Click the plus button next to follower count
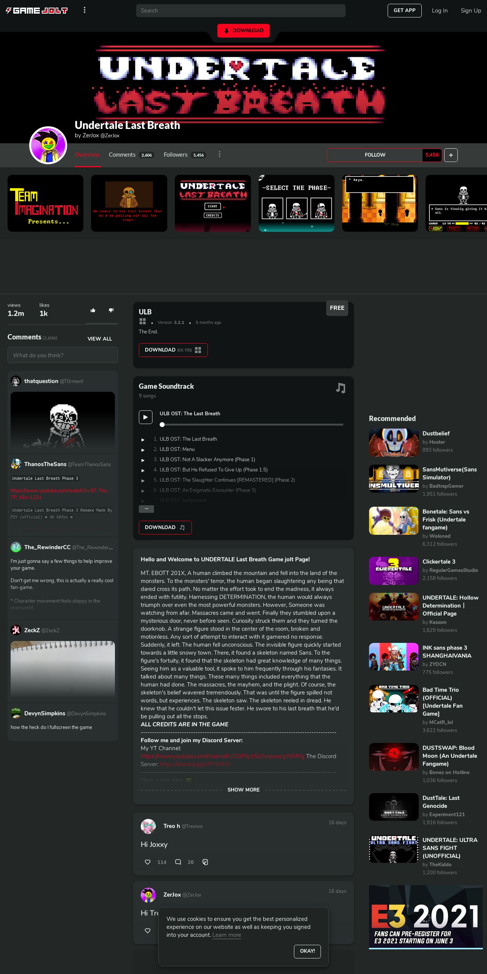487x974 pixels. point(451,155)
